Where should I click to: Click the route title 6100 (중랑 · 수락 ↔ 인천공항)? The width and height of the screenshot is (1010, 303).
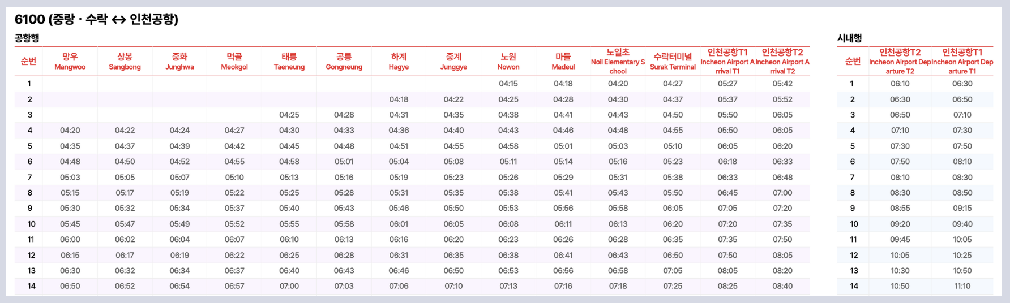point(96,19)
